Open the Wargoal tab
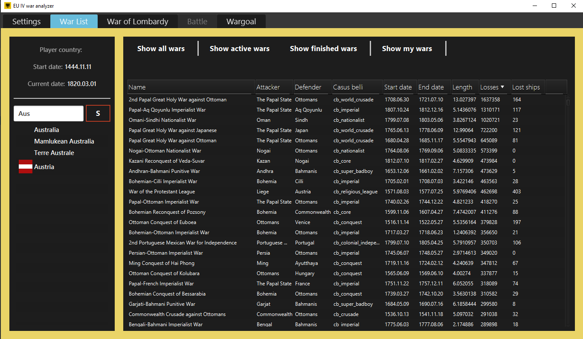The width and height of the screenshot is (583, 339). click(x=241, y=21)
